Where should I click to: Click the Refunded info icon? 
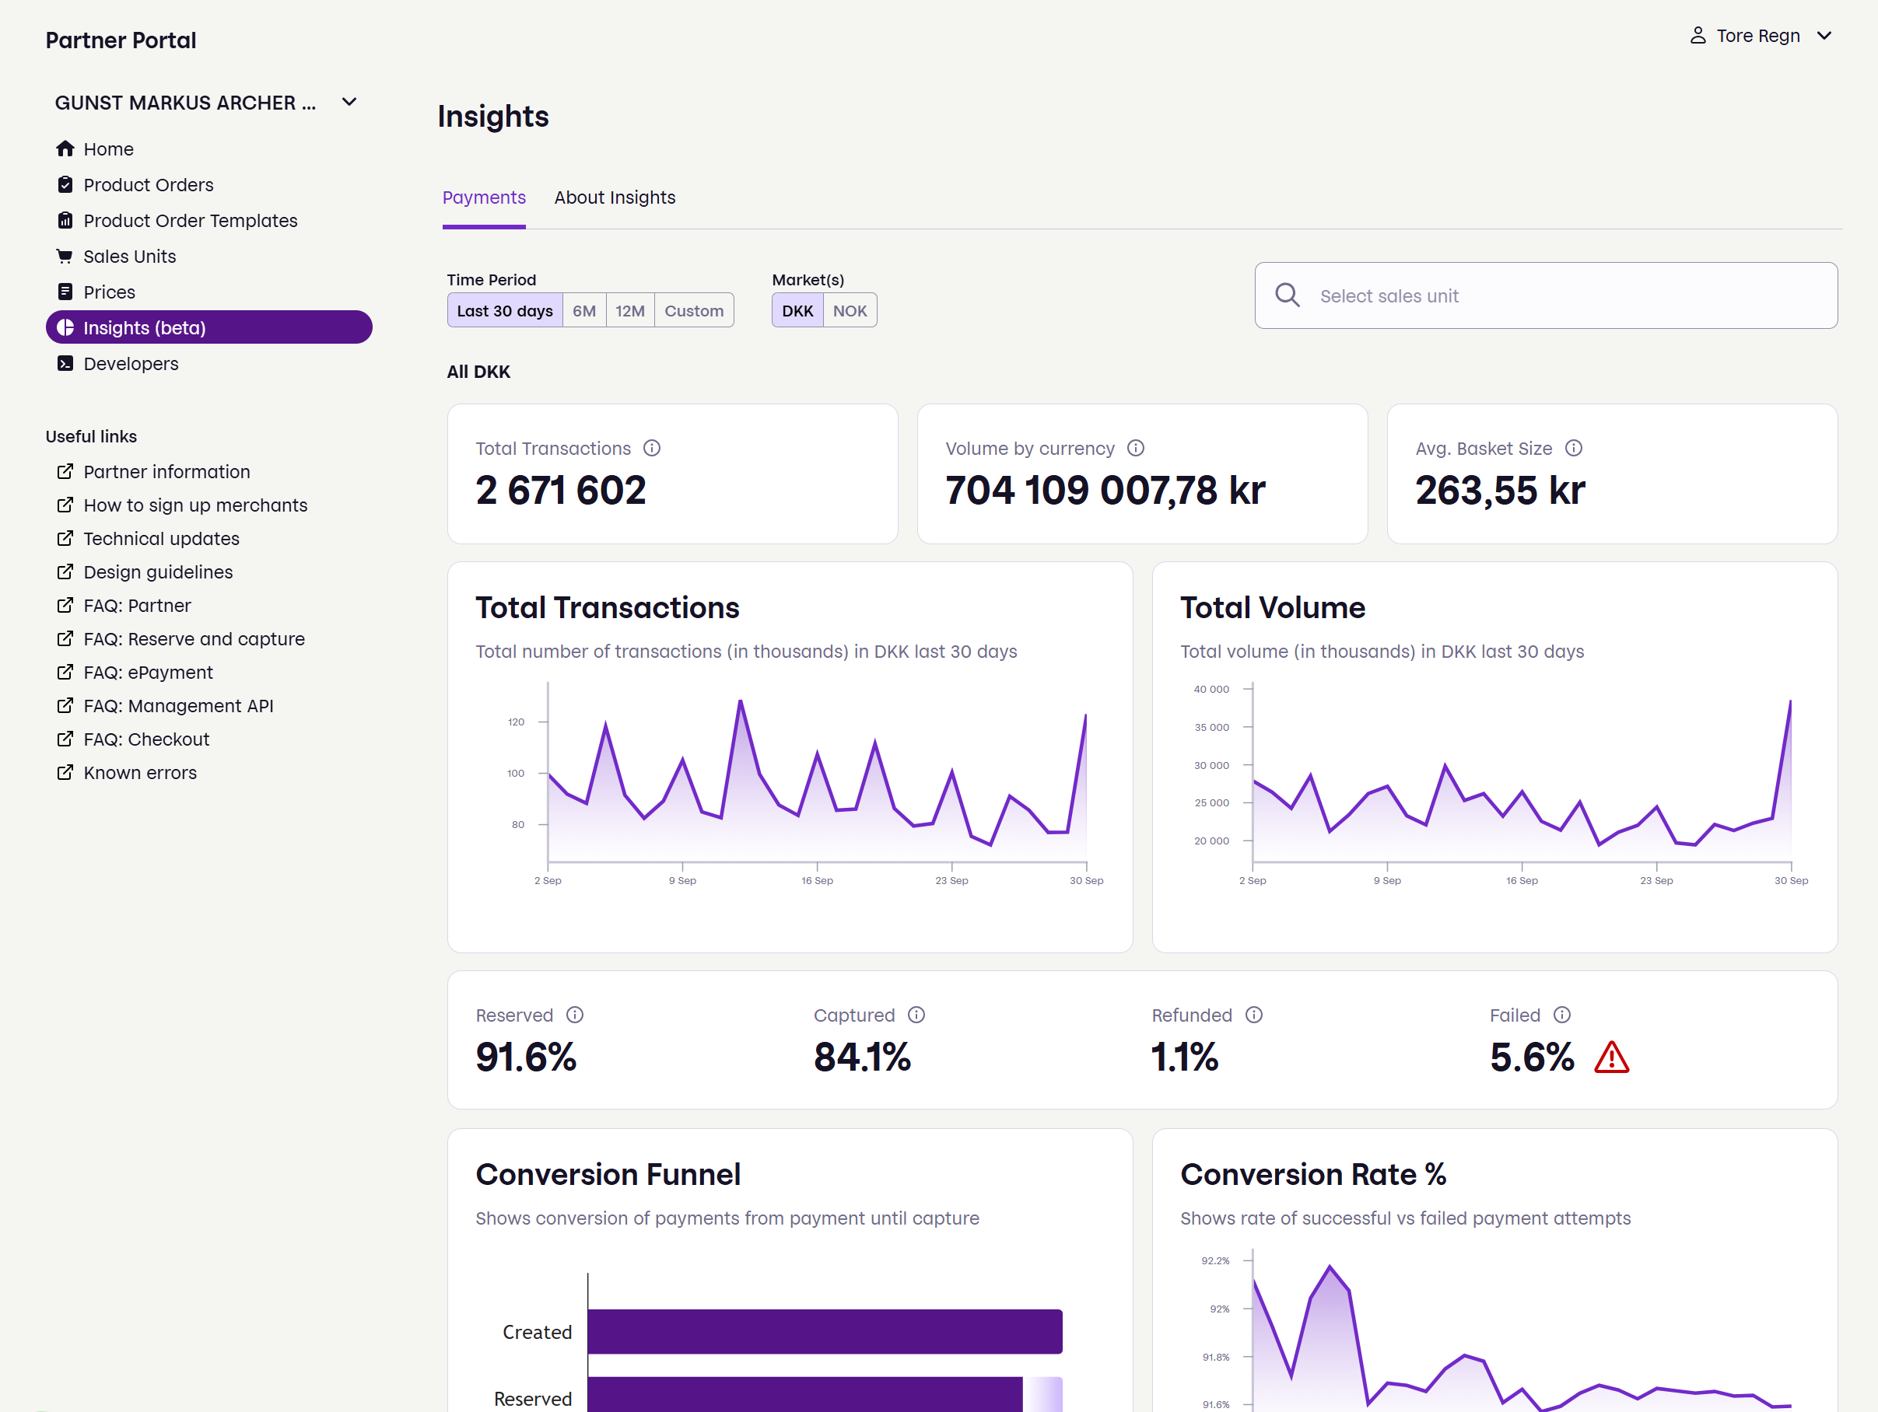click(x=1254, y=1015)
